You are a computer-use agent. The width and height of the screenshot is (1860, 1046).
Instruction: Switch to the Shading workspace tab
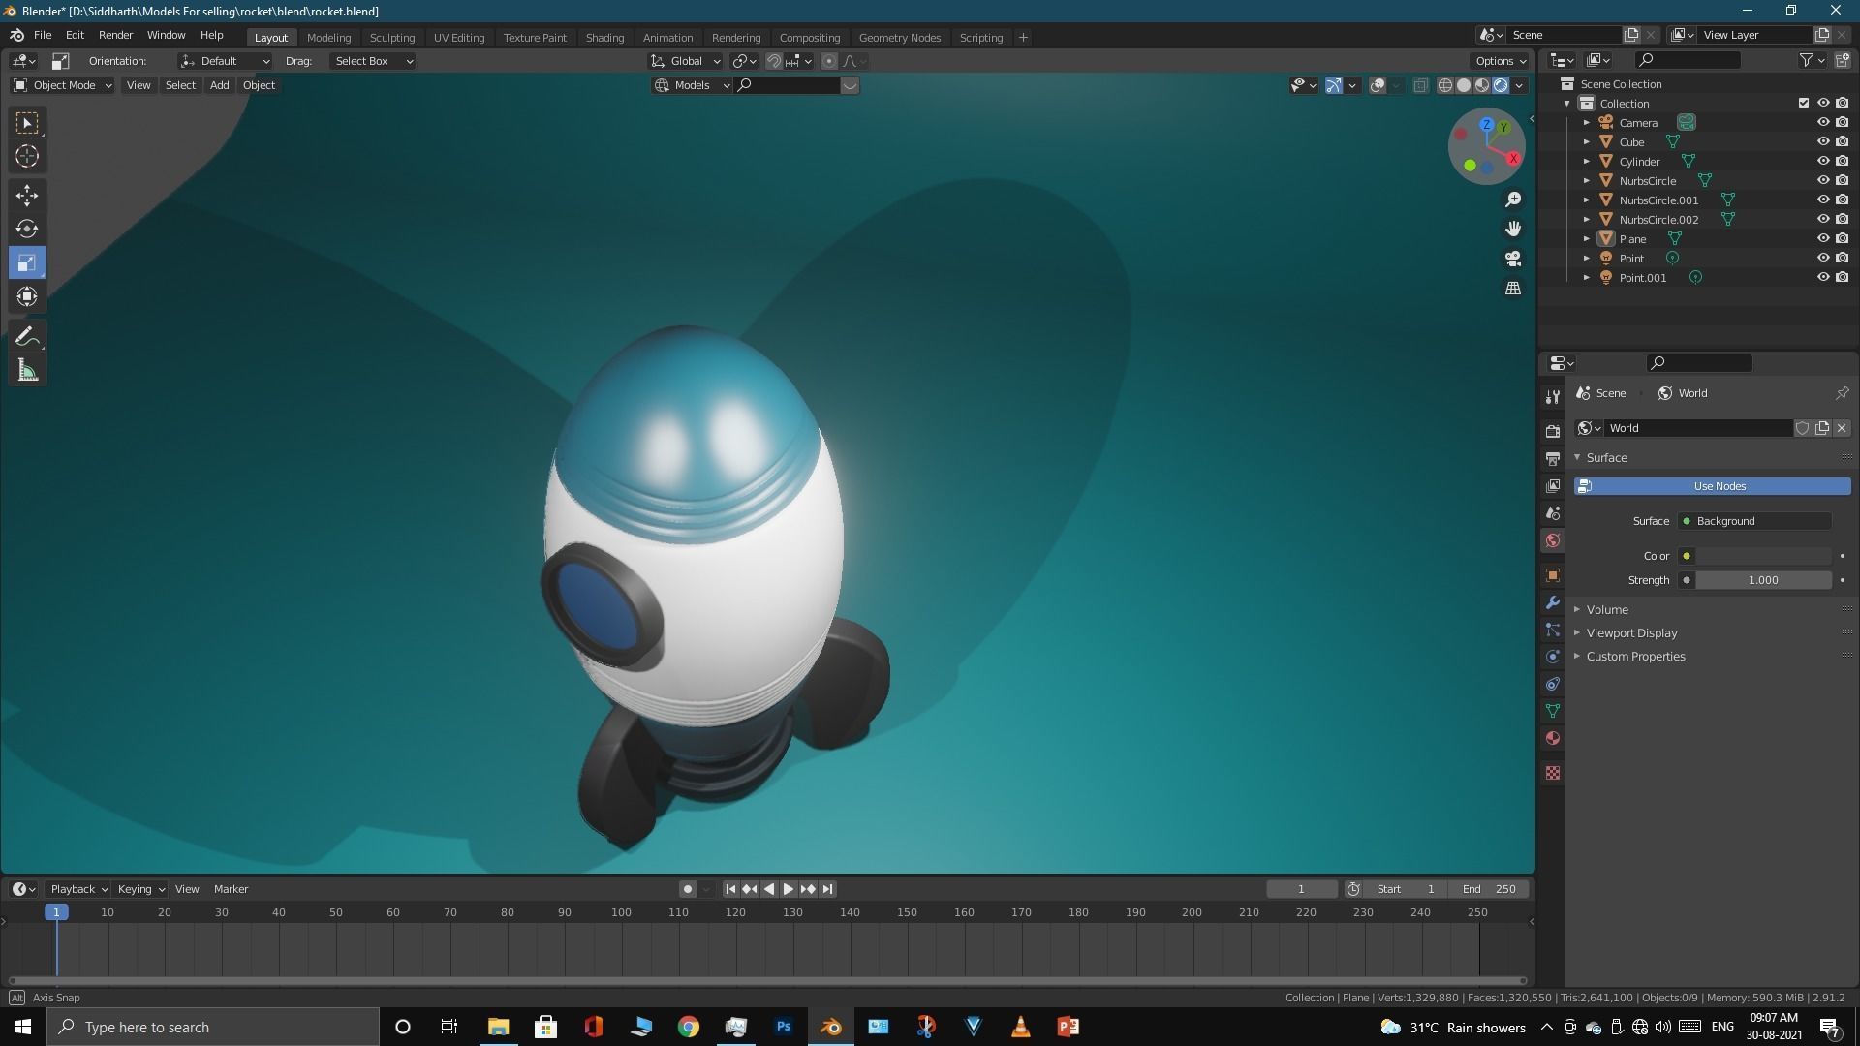pyautogui.click(x=604, y=37)
